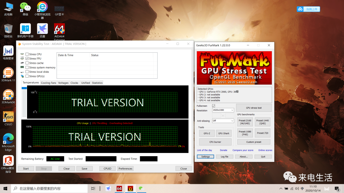Screen dimensions: 344x193
Task: Open the Microsoft Edge desktop icon
Action: (x=8, y=142)
